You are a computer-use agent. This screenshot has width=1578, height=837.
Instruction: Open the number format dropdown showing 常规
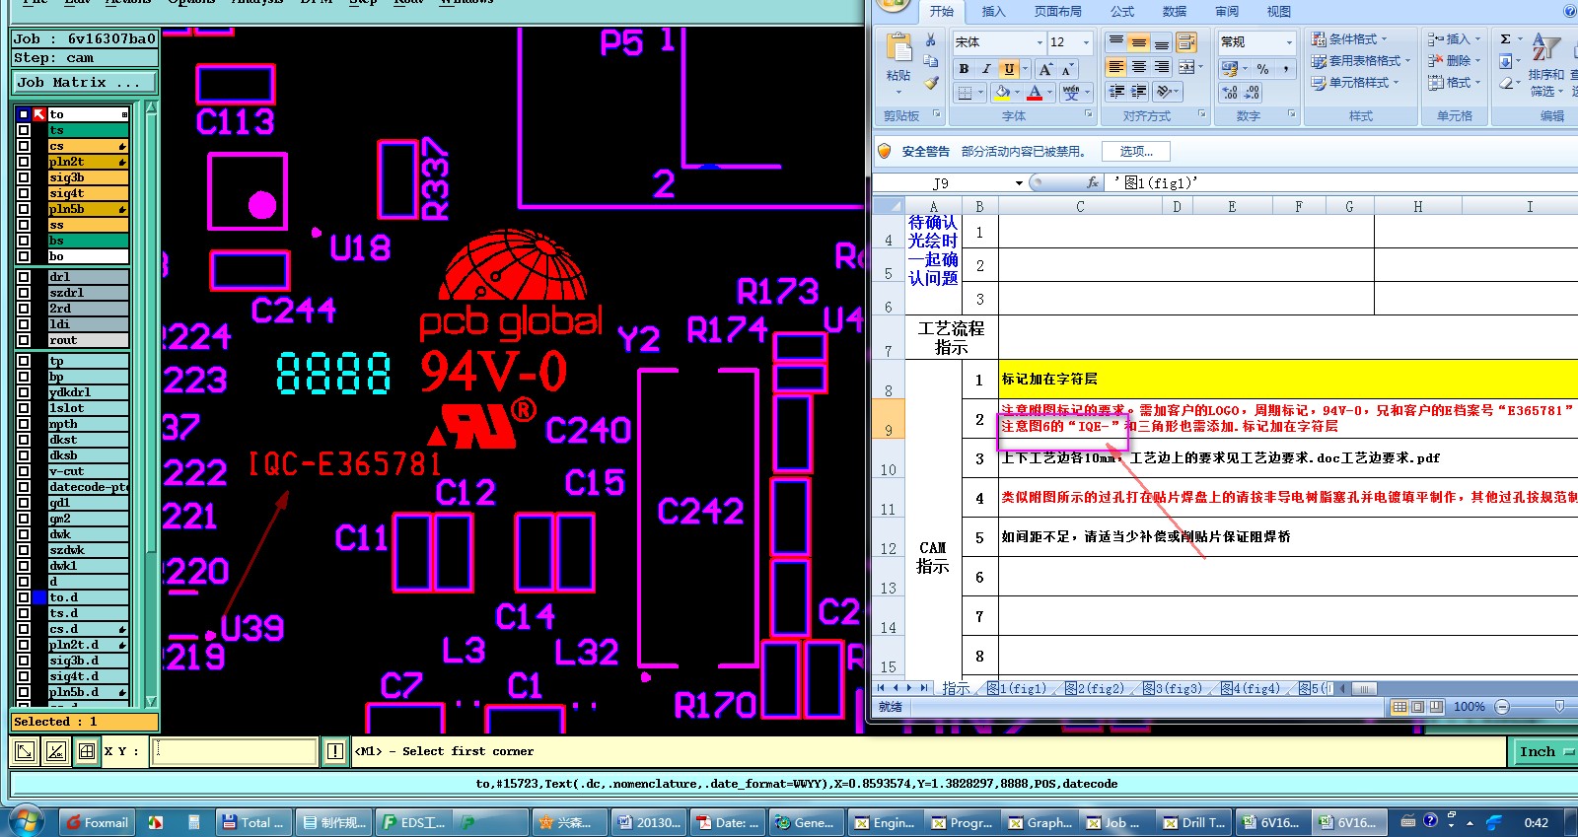1289,42
